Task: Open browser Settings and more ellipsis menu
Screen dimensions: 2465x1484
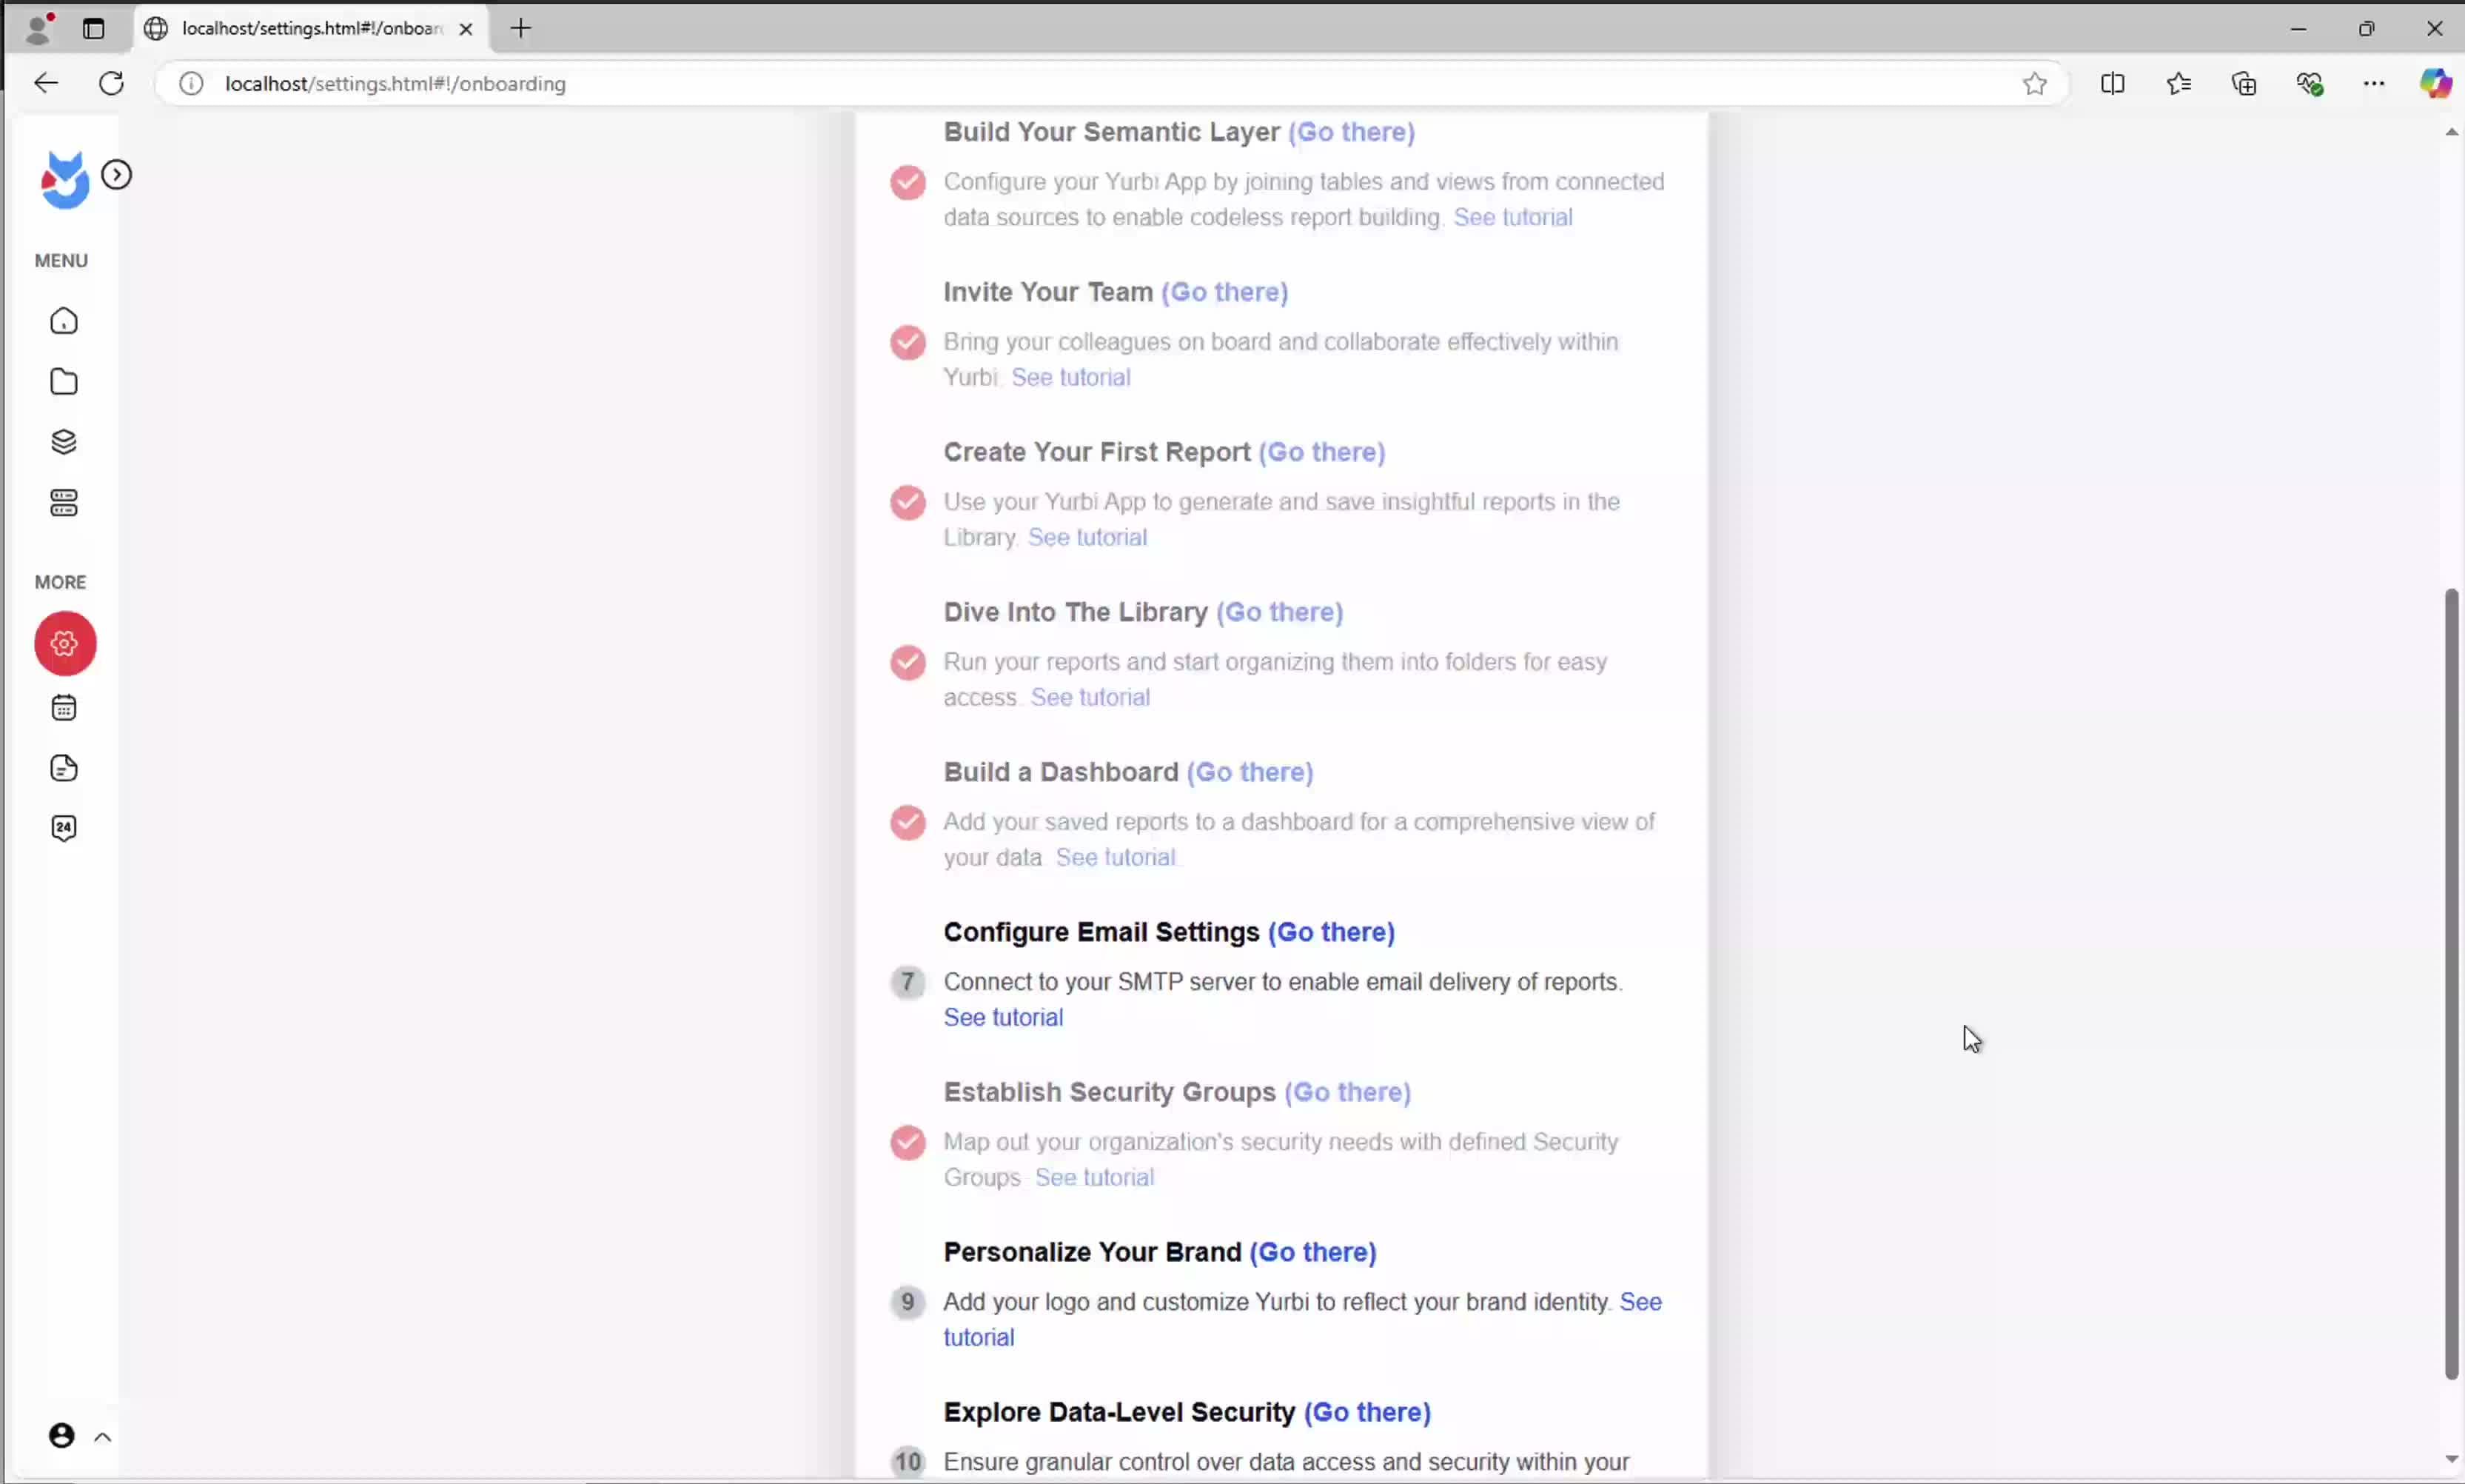Action: point(2373,84)
